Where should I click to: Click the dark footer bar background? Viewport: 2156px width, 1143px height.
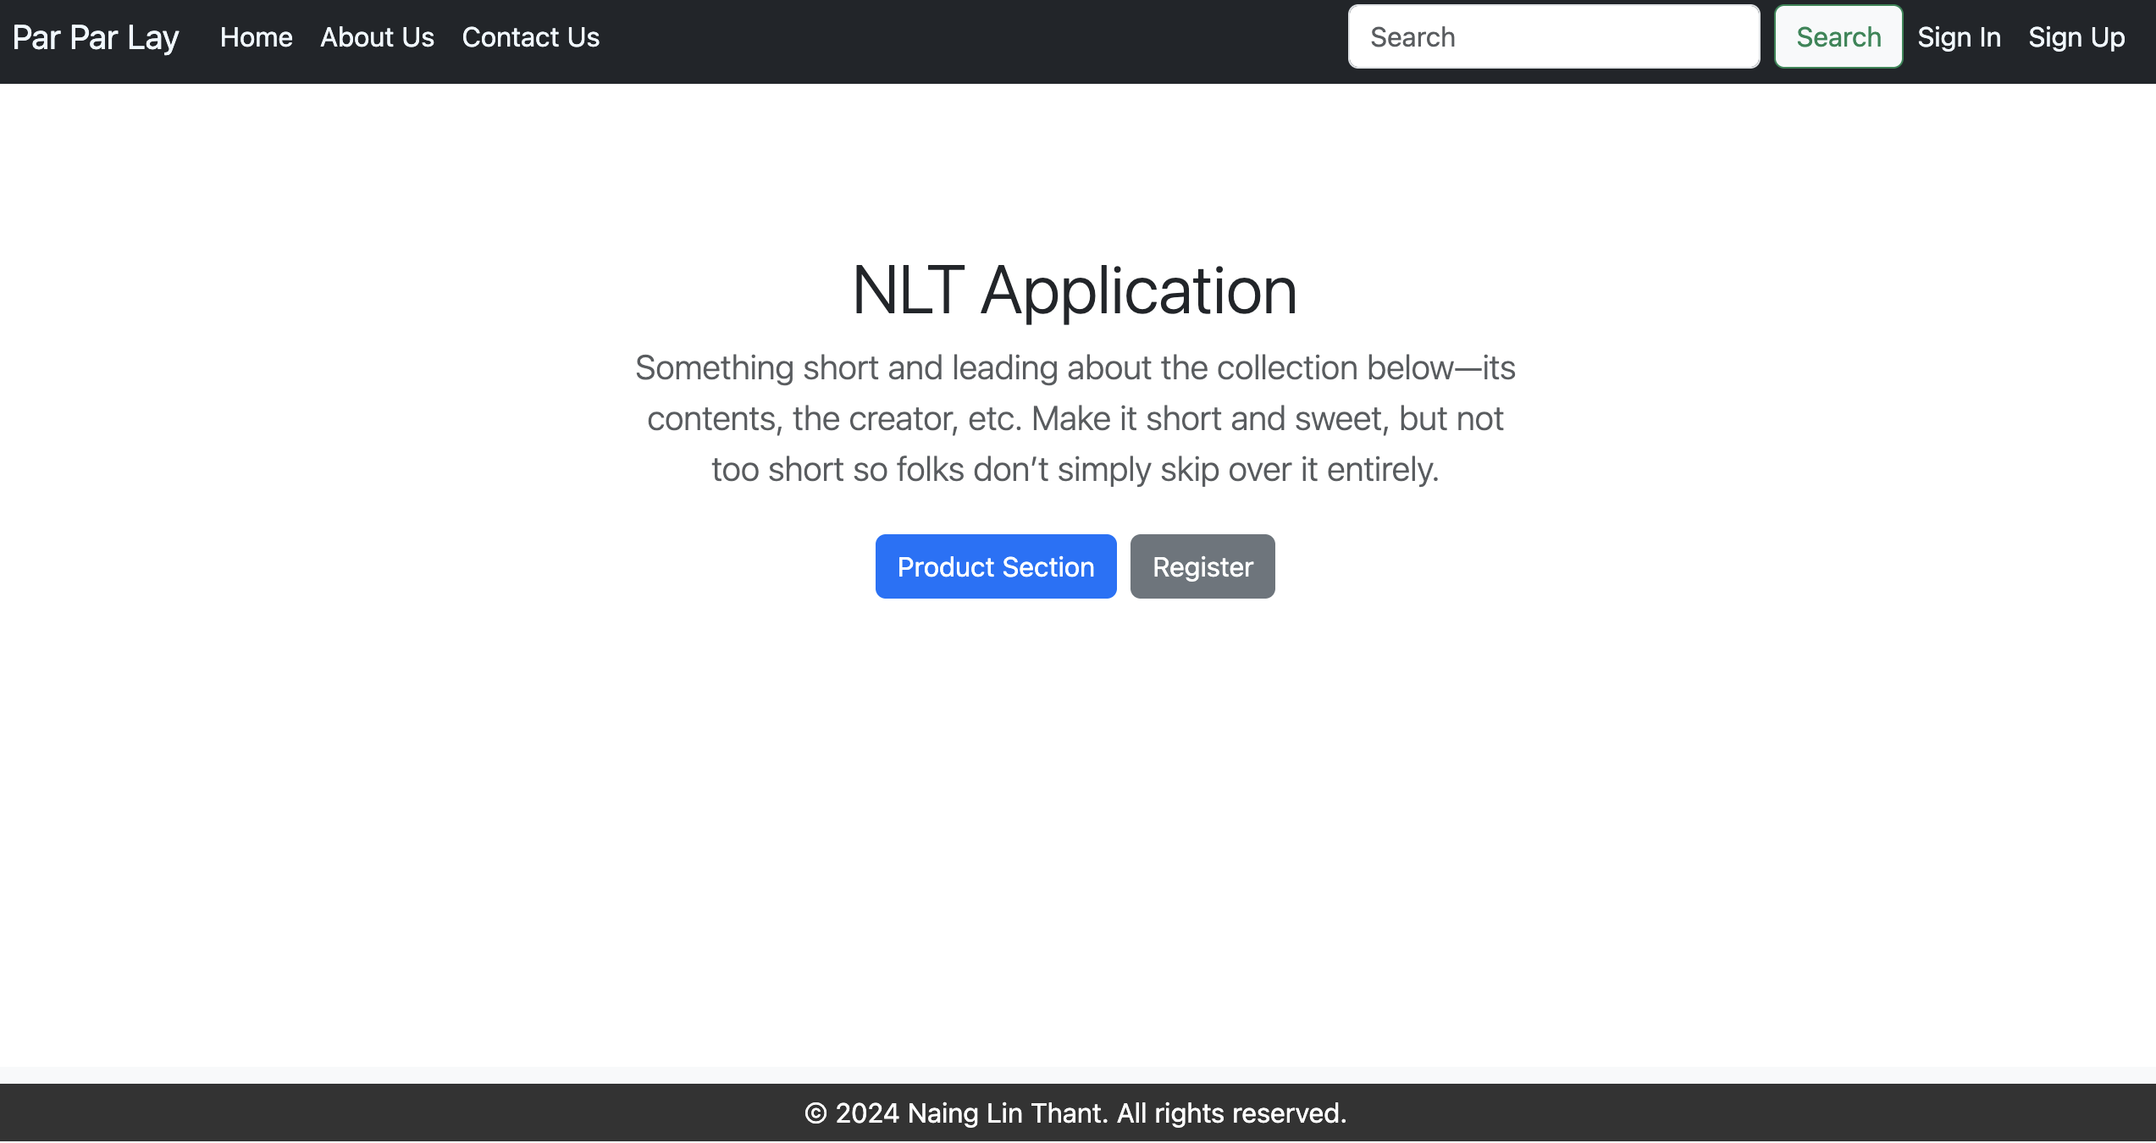coord(339,1113)
